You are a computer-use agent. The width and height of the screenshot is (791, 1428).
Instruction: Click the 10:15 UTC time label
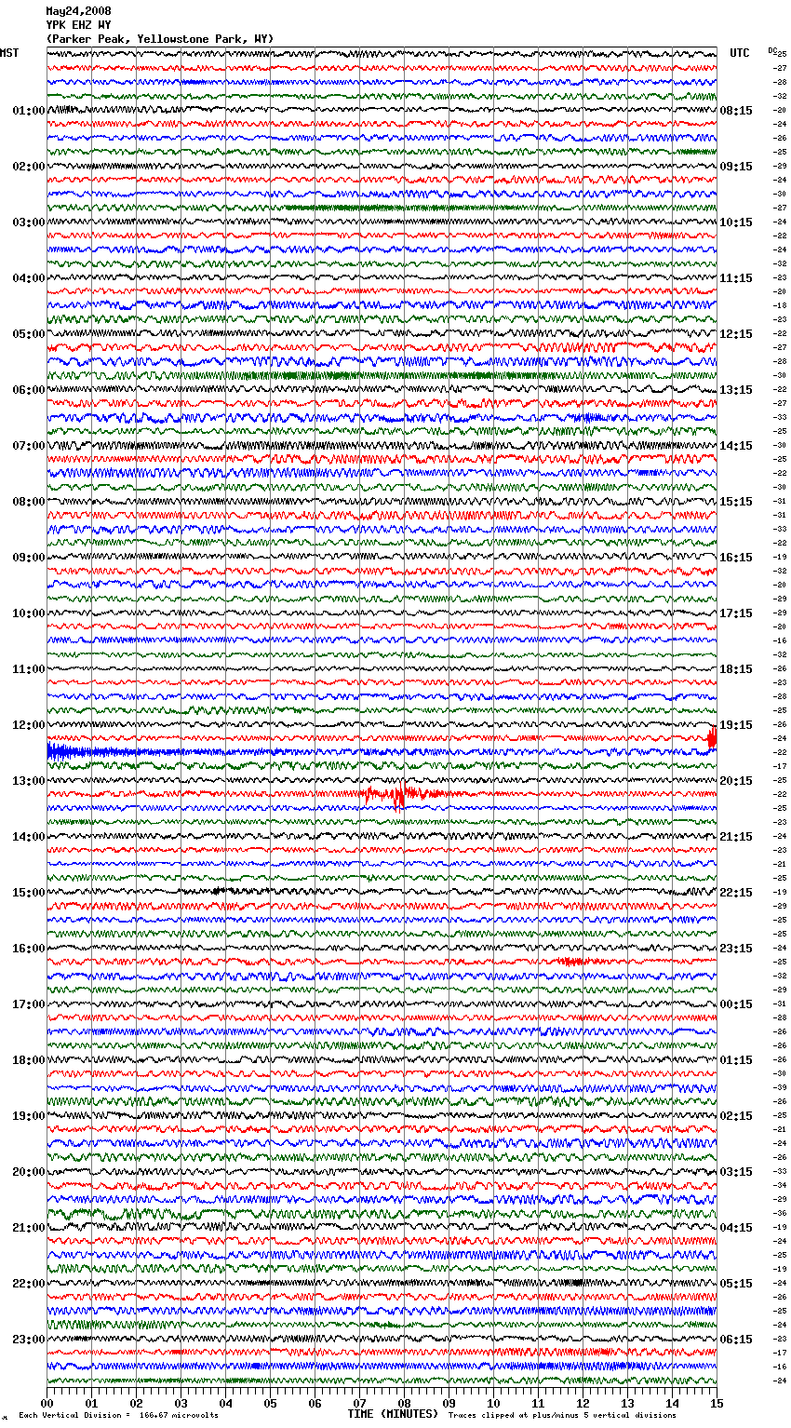[x=736, y=222]
